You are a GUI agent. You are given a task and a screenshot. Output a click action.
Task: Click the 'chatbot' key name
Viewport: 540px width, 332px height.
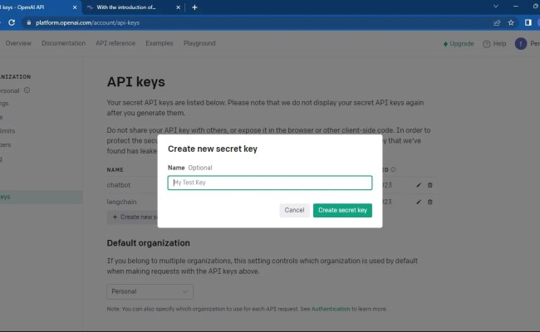point(119,185)
